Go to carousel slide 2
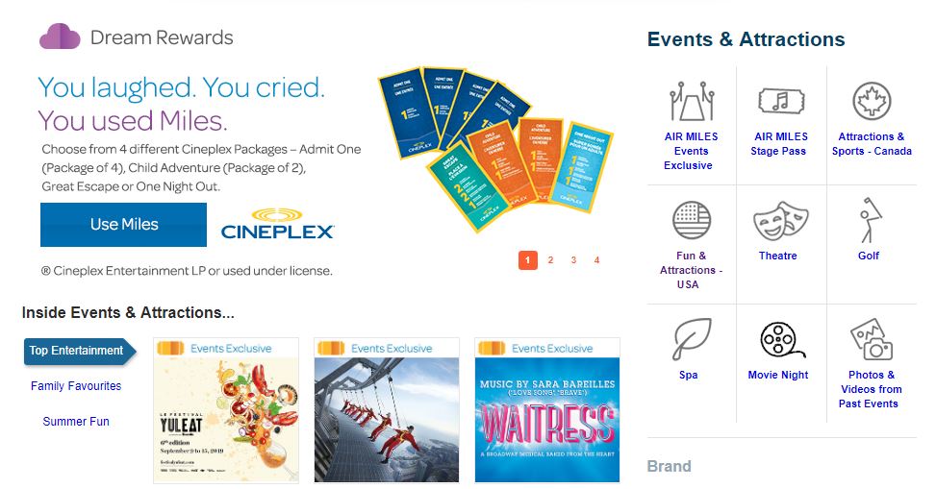 point(550,260)
